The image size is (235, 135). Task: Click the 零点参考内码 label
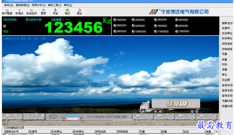pyautogui.click(x=34, y=20)
